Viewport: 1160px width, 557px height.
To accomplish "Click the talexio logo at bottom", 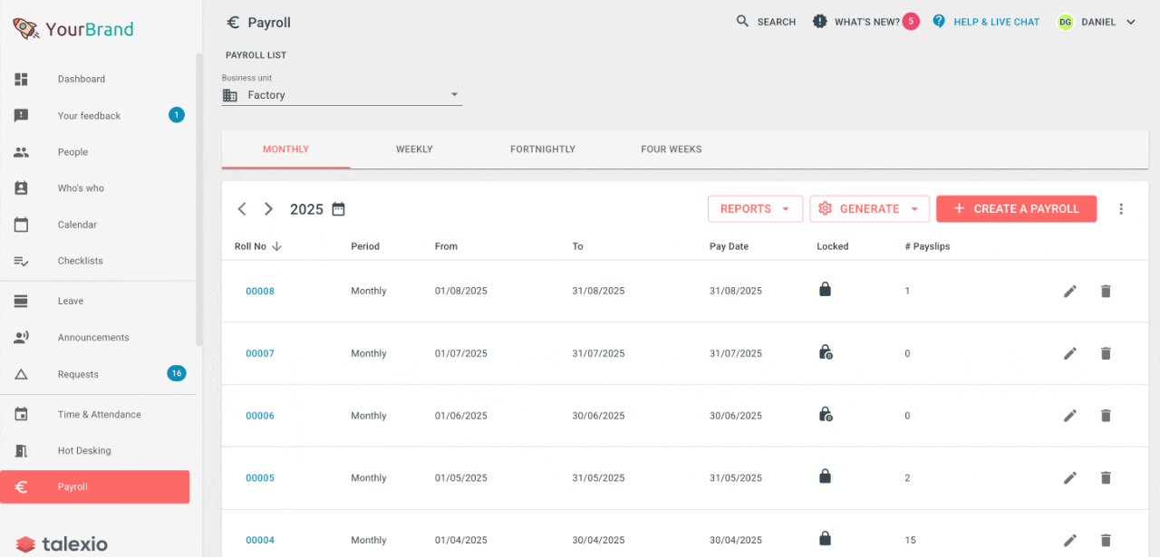I will (x=63, y=544).
